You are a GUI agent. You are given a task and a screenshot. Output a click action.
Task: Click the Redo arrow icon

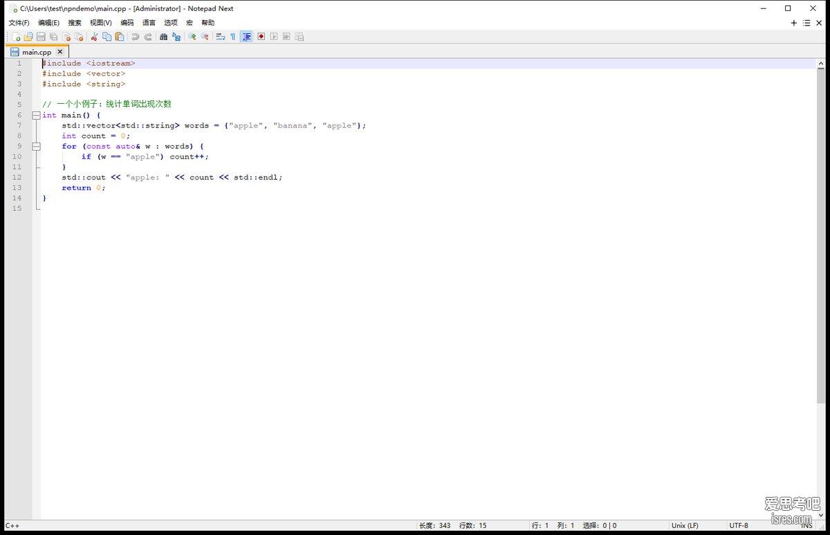(148, 37)
